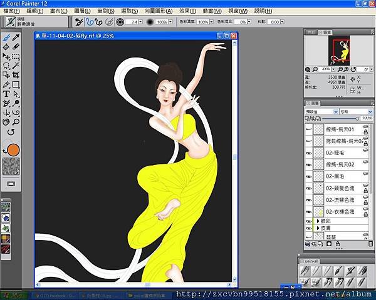Image resolution: width=376 pixels, height=300 pixels.
Task: Open the 圖層(L) menu
Action: pos(82,11)
